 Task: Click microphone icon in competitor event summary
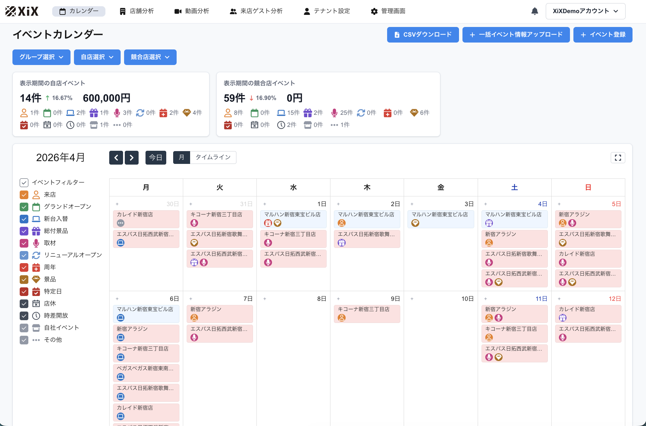tap(334, 113)
